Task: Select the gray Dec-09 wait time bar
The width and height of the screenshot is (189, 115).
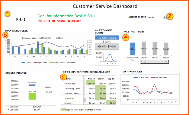Action: pos(144,48)
